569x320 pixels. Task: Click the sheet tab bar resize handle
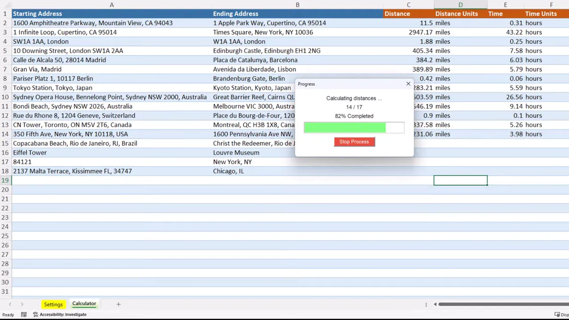tap(426, 304)
